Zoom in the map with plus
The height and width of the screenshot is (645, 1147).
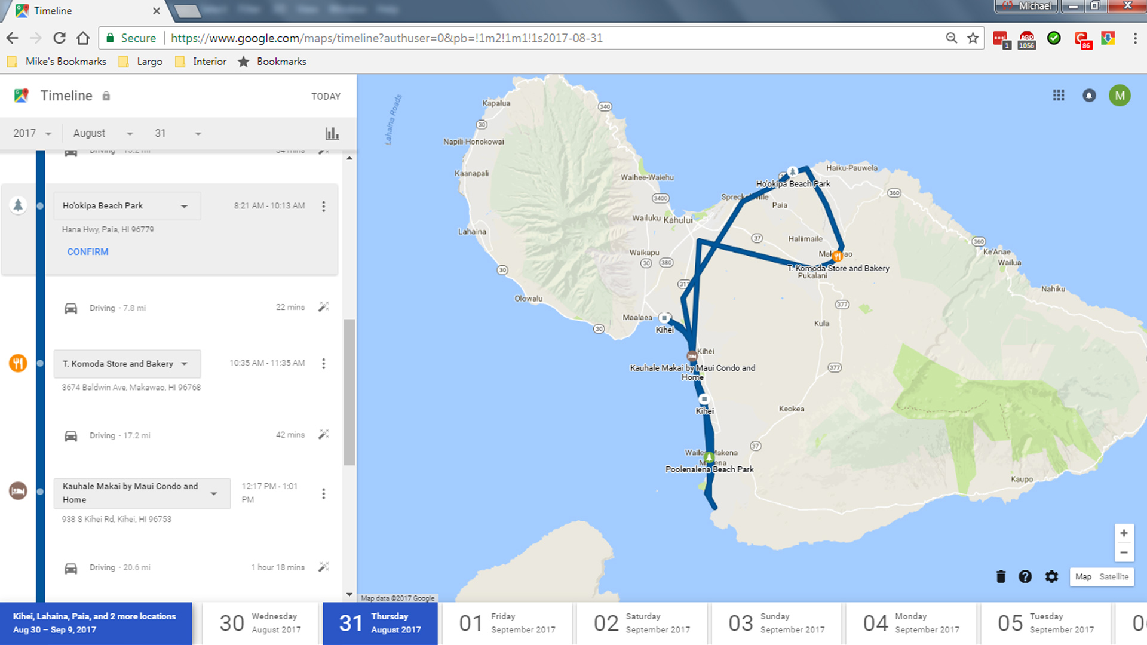pos(1124,533)
